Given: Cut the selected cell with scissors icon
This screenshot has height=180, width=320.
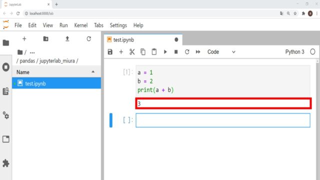Looking at the screenshot, I should [132, 52].
